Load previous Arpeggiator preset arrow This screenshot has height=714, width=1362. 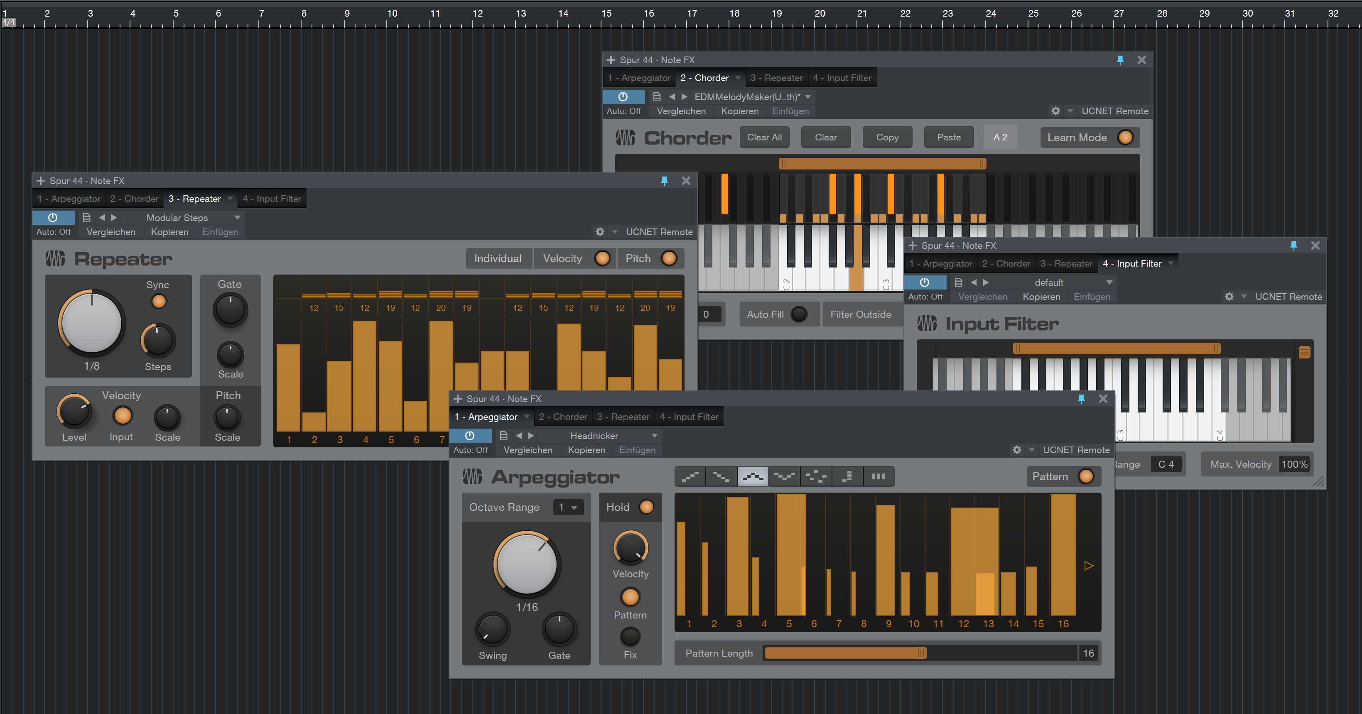[x=519, y=436]
